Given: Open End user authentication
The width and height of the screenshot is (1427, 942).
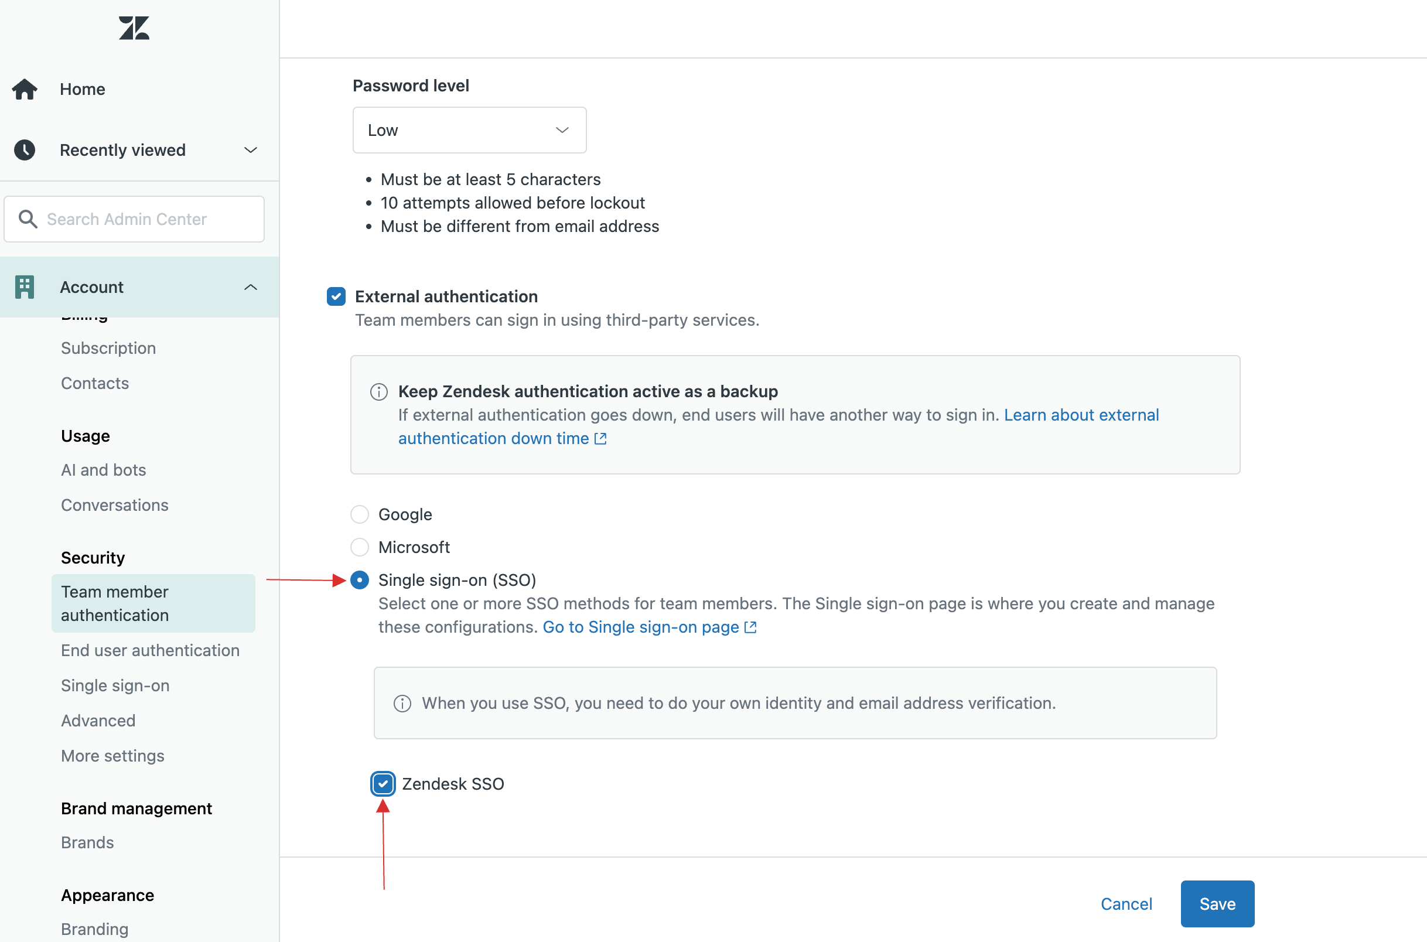Looking at the screenshot, I should [x=150, y=651].
